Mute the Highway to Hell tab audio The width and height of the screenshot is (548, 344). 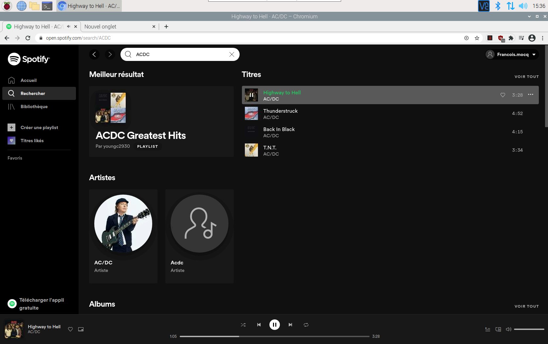(x=68, y=27)
